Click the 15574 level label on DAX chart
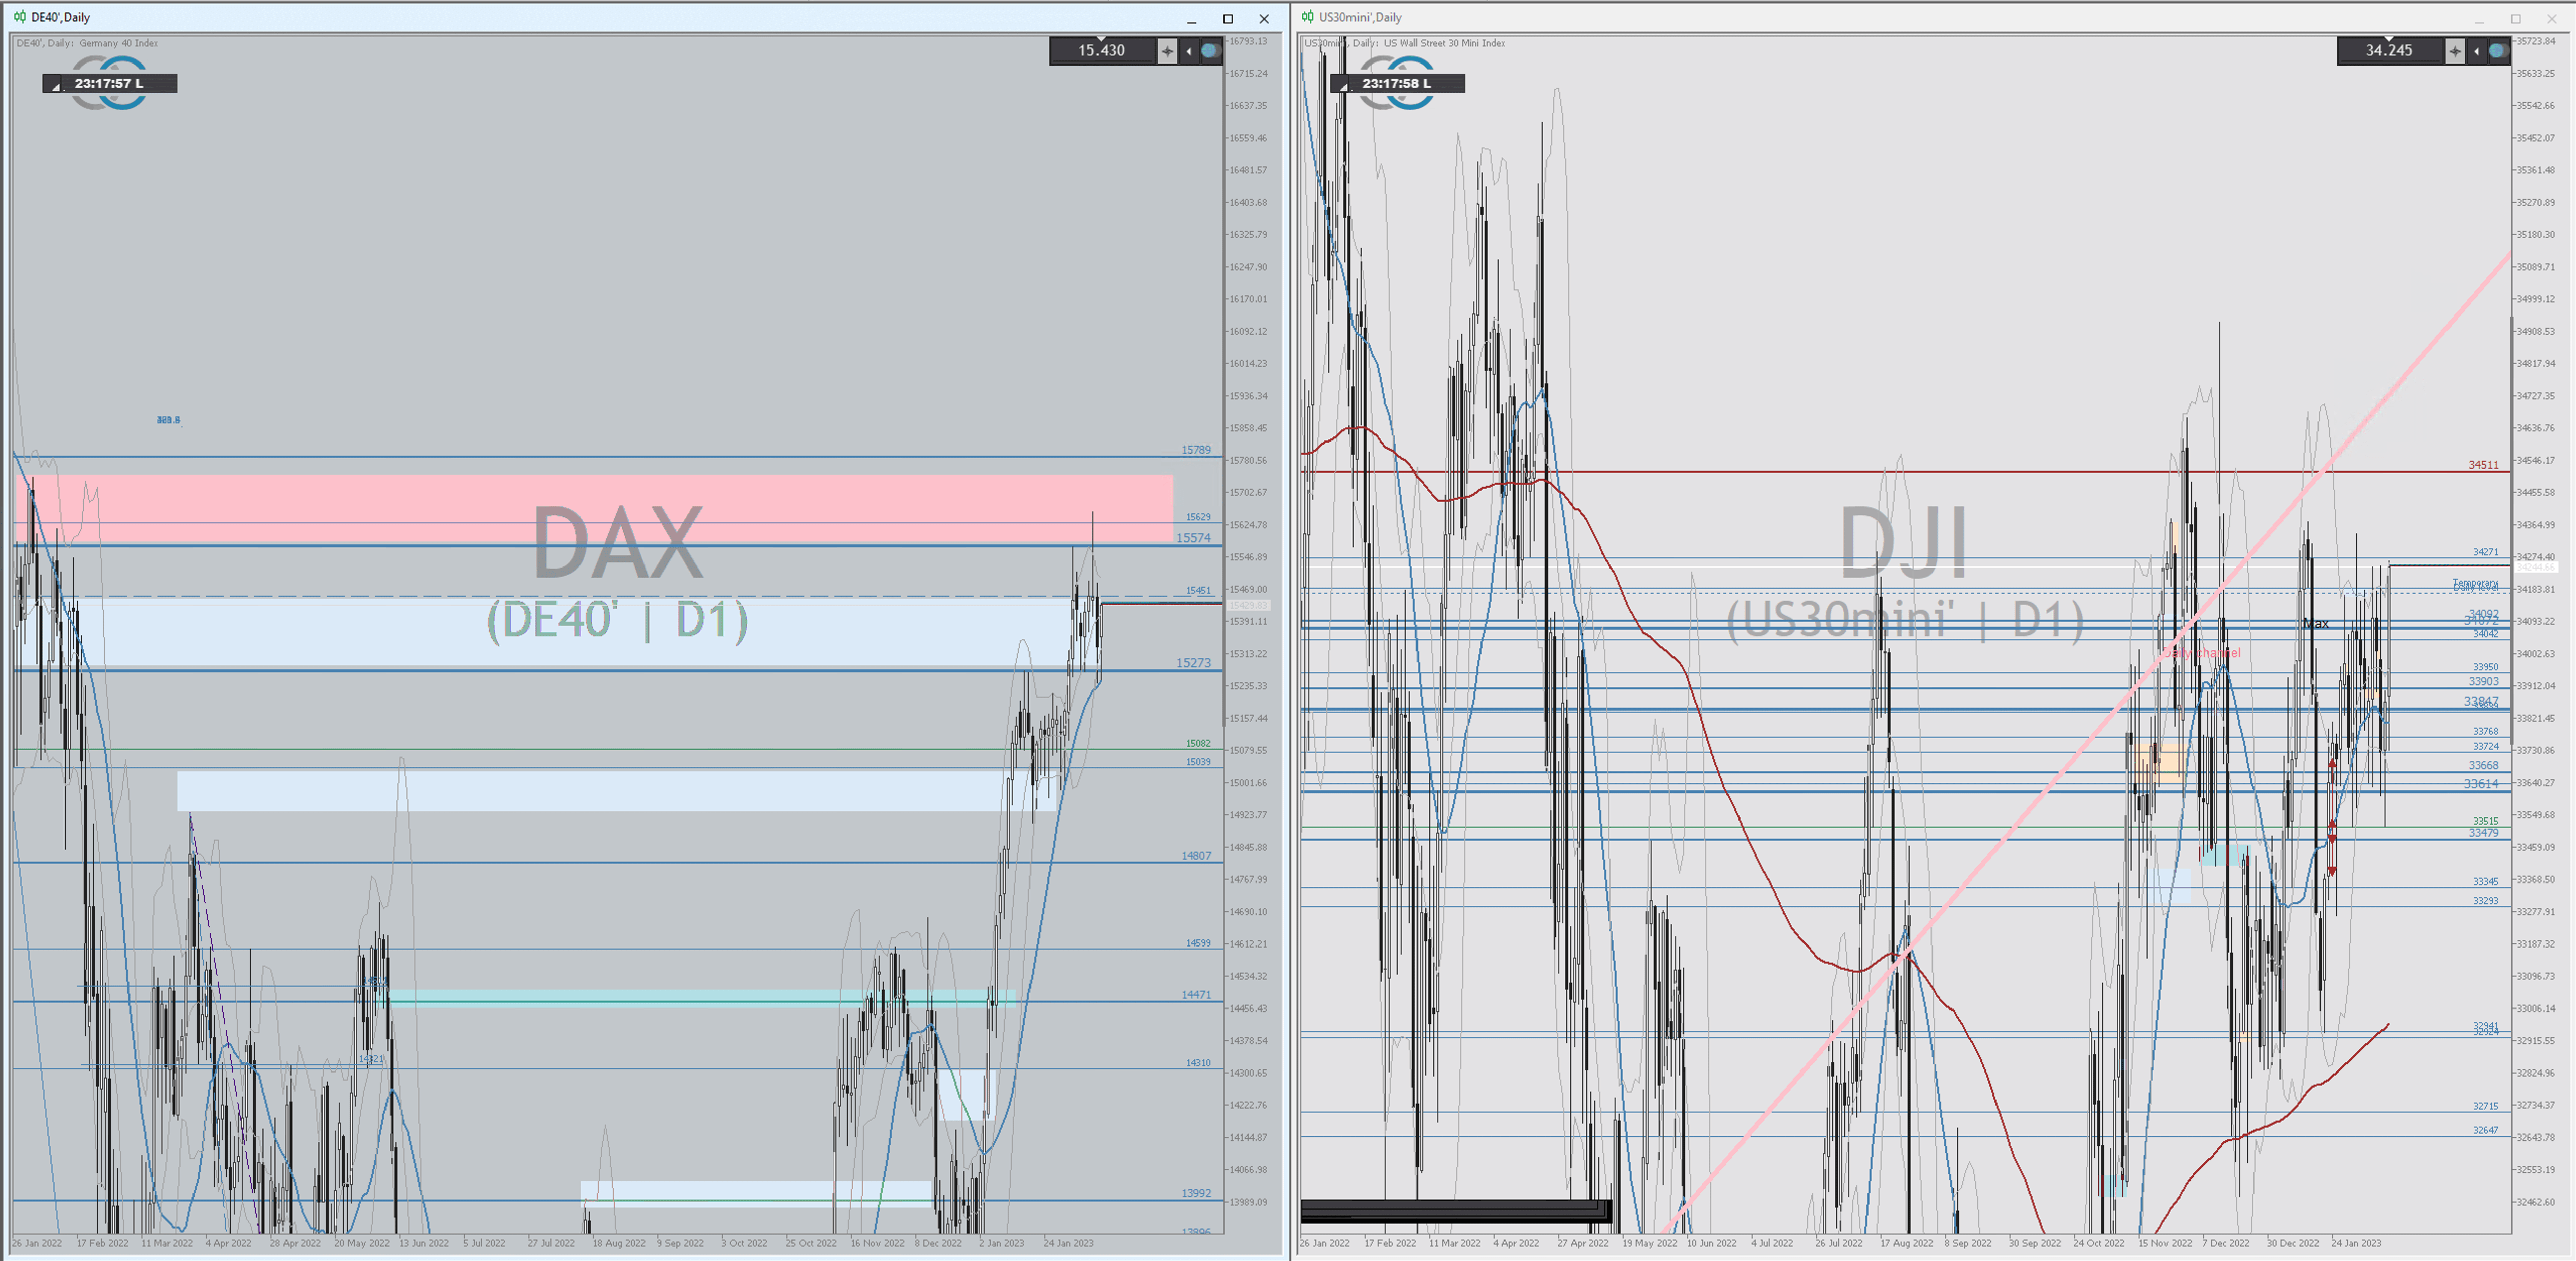The height and width of the screenshot is (1261, 2576). [1193, 538]
